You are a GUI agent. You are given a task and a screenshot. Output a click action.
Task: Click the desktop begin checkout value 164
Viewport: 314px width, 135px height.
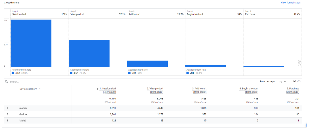pyautogui.click(x=256, y=115)
